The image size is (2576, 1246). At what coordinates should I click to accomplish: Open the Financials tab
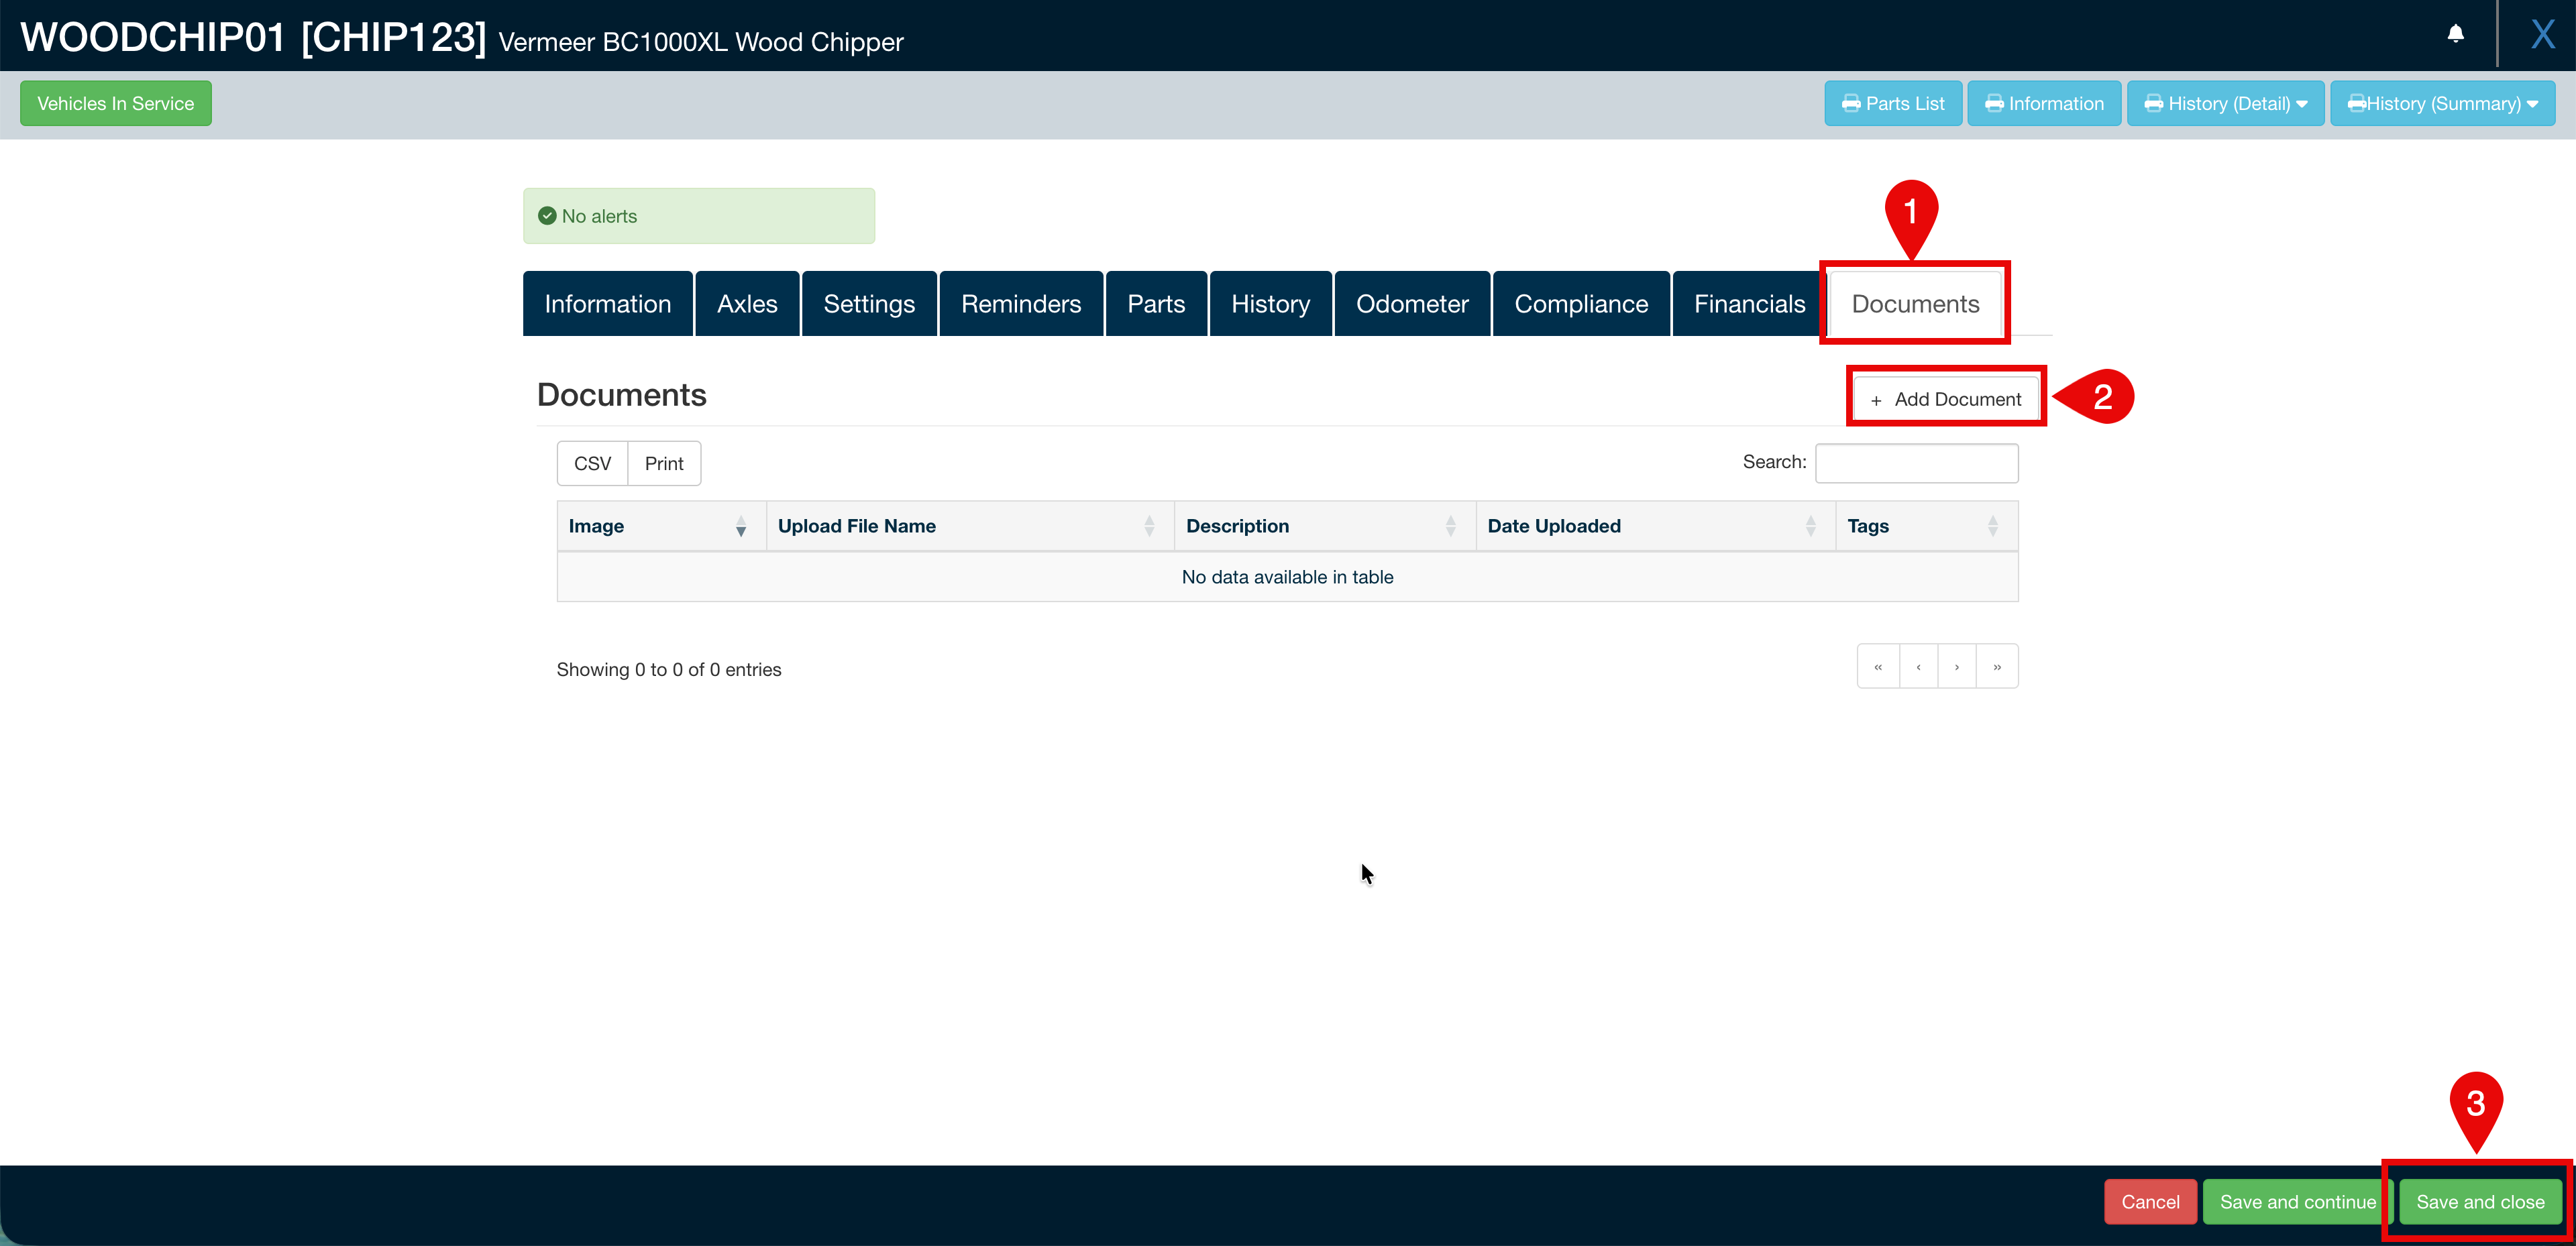click(1749, 304)
